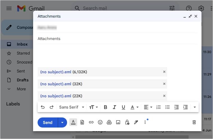The width and height of the screenshot is (213, 139).
Task: Remove the 6,132K attachment
Action: [x=164, y=72]
